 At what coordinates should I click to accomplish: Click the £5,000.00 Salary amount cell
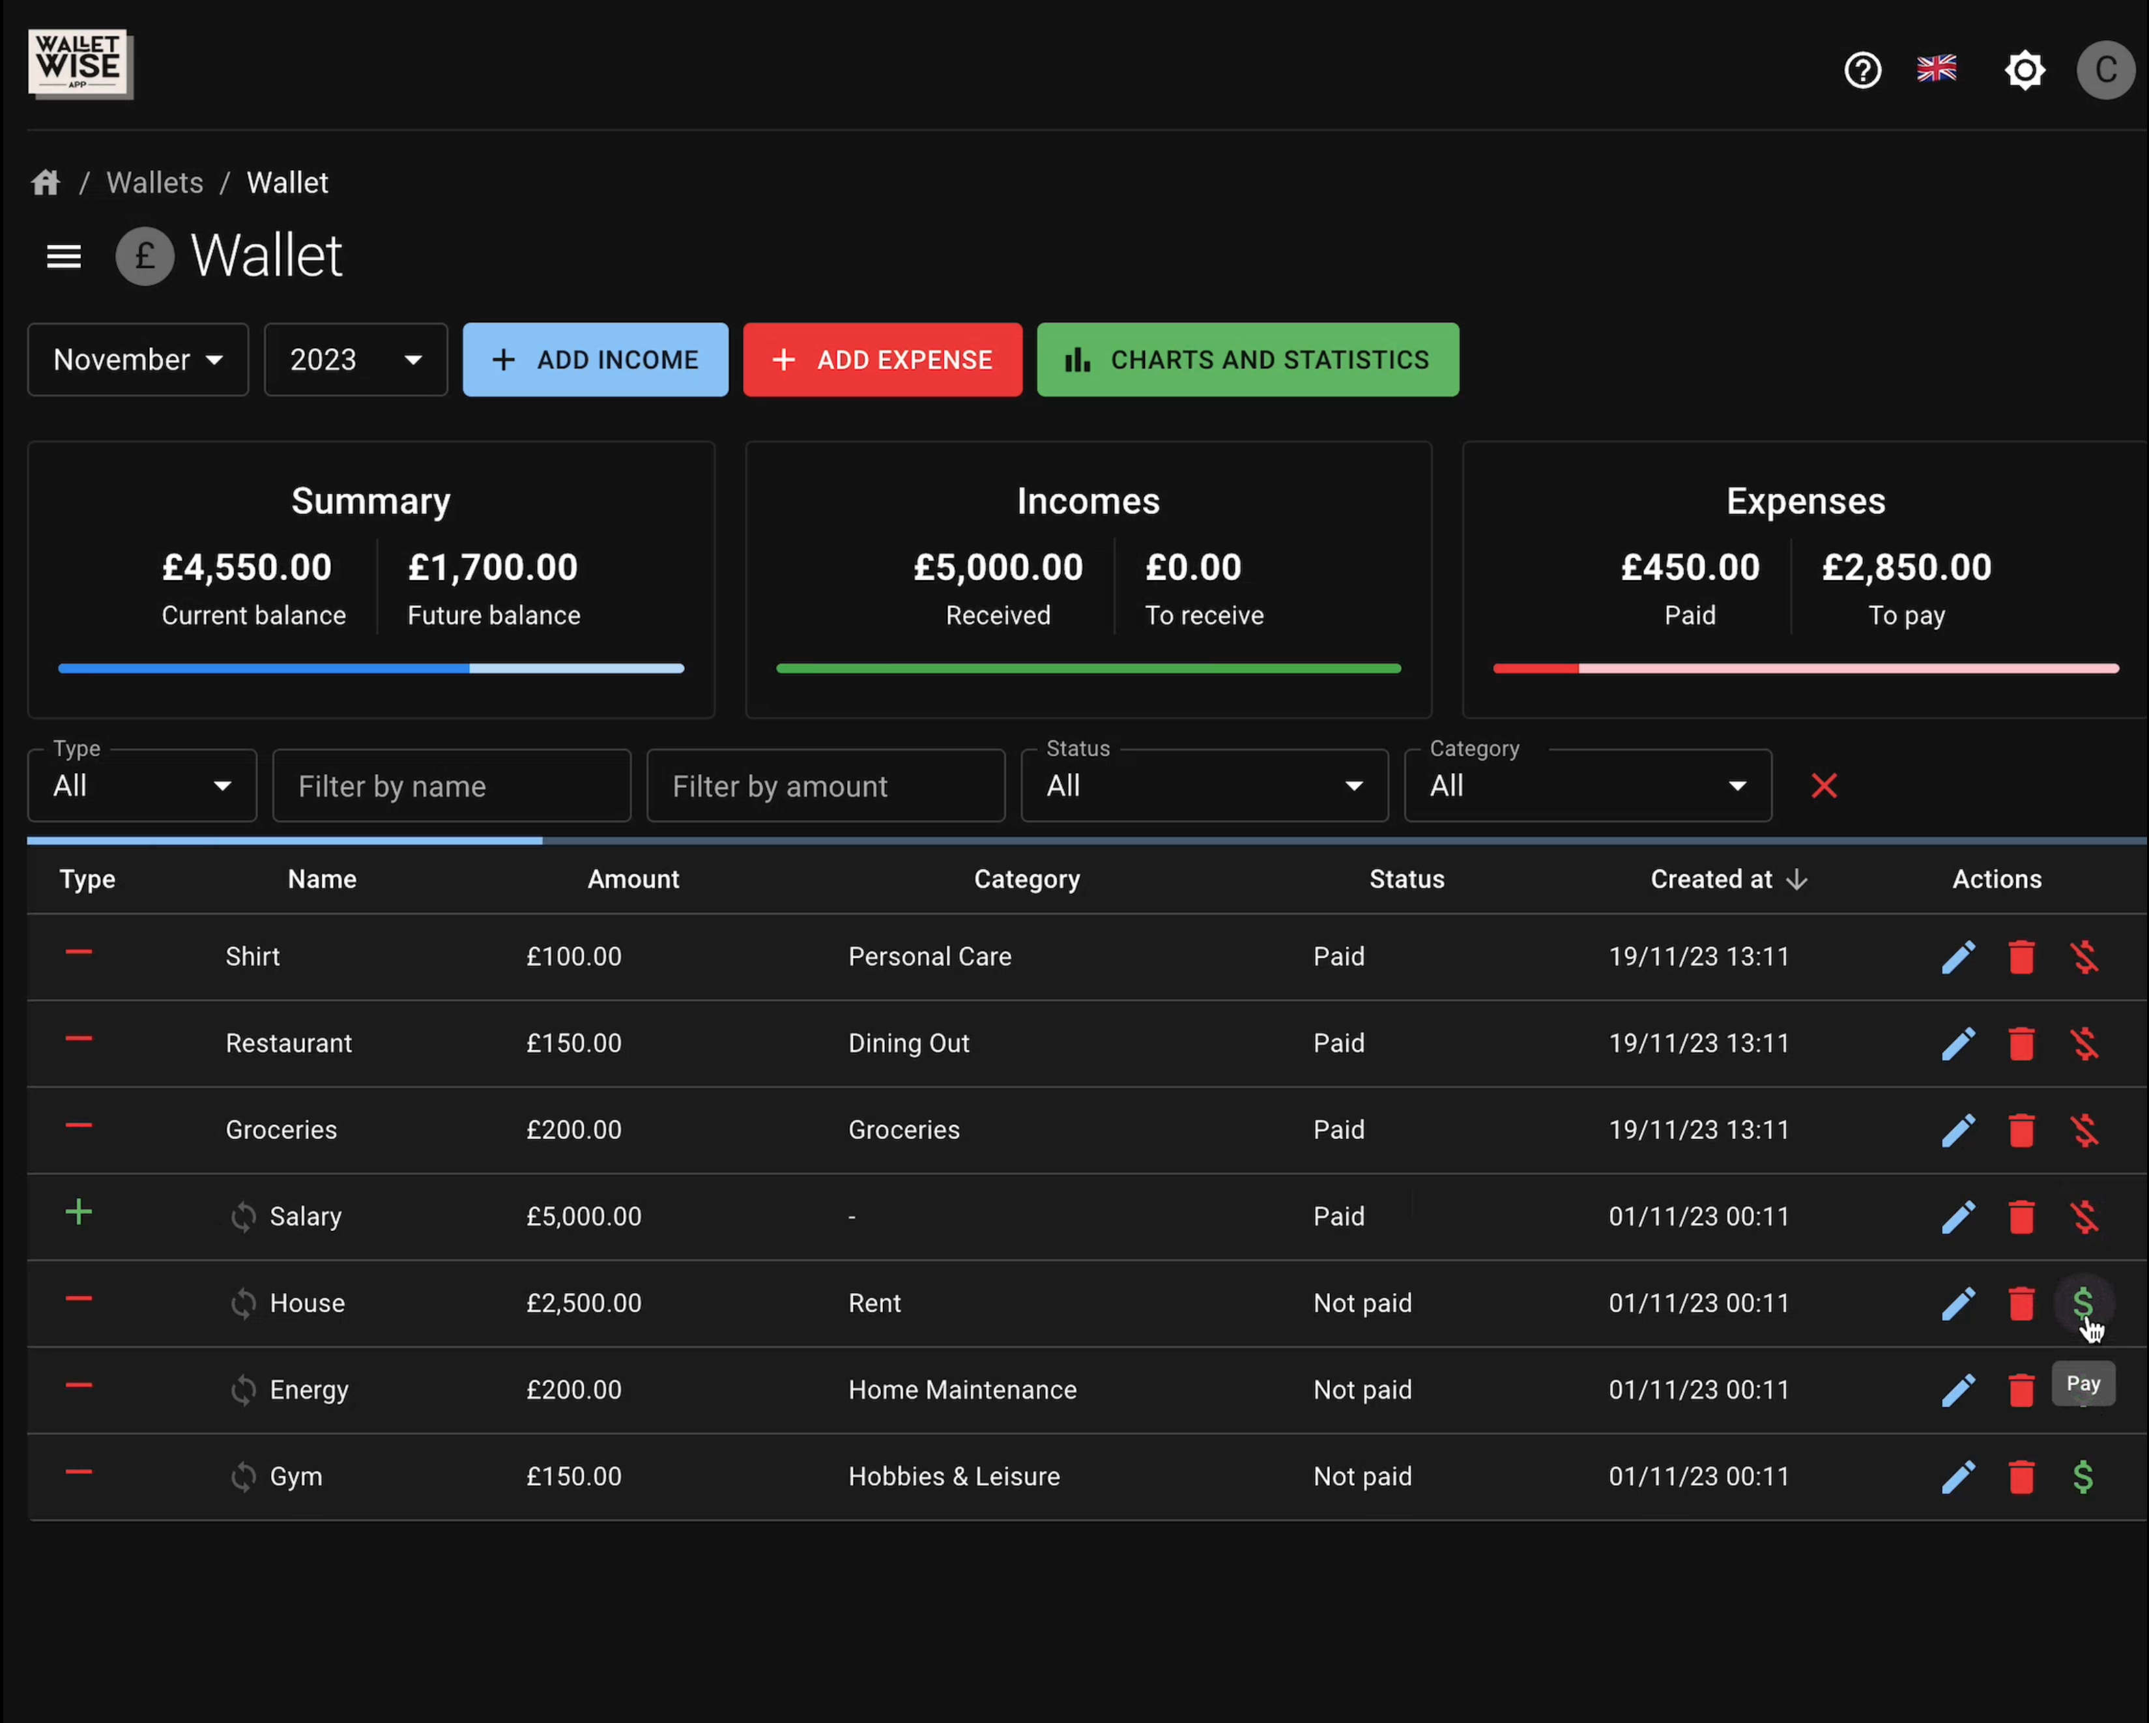pos(584,1217)
